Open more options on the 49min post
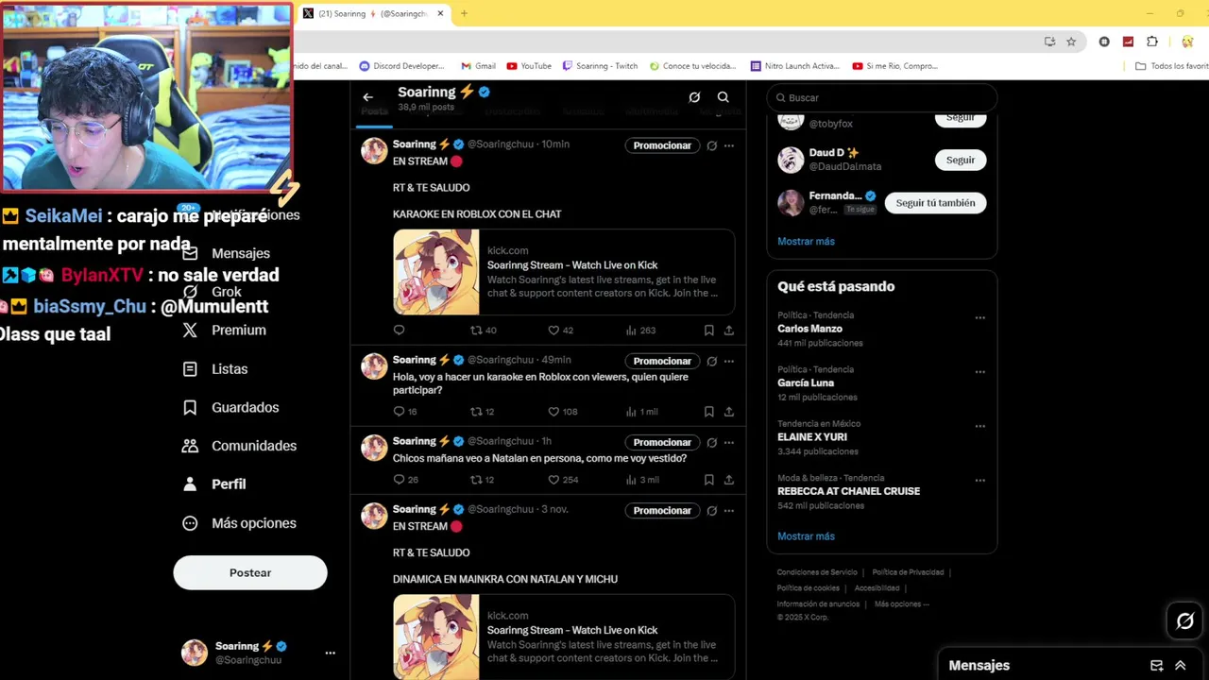This screenshot has width=1209, height=680. pyautogui.click(x=729, y=361)
